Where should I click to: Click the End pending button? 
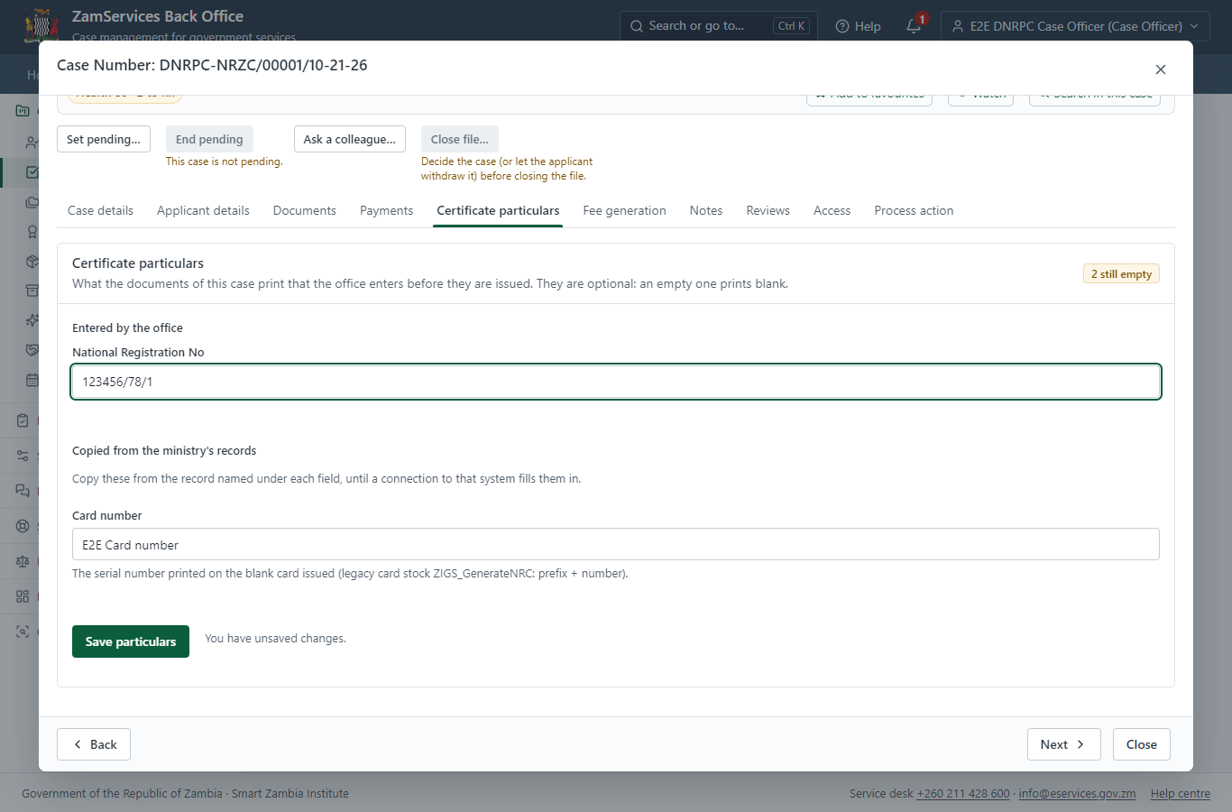click(209, 139)
